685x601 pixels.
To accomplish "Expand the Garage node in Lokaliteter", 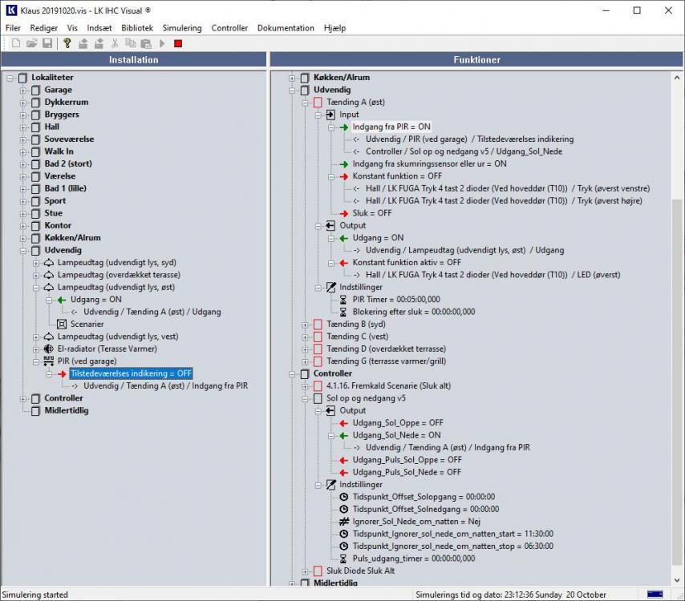I will (23, 91).
